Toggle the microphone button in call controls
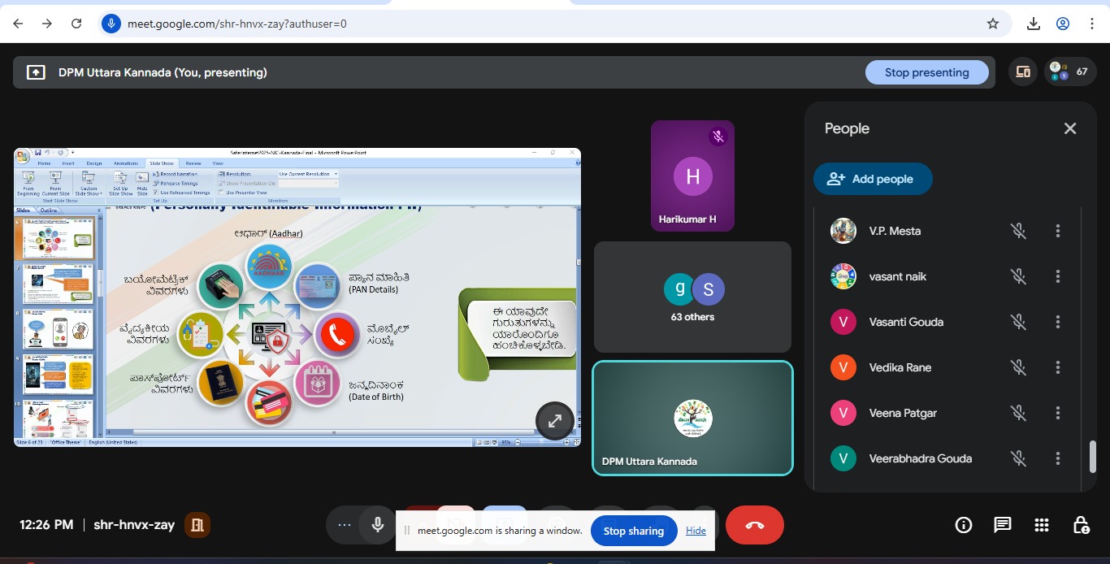Screen dimensions: 1110x564 [x=378, y=525]
